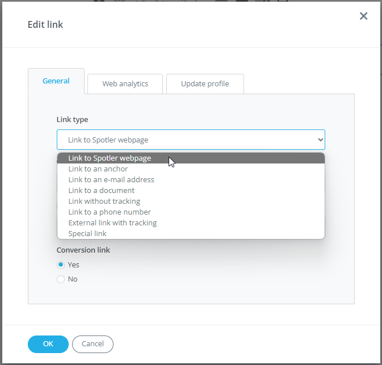Viewport: 382px width, 365px height.
Task: Pick 'Link to an e-mail address' option
Action: pyautogui.click(x=111, y=180)
